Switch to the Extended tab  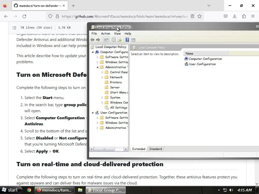point(139,149)
